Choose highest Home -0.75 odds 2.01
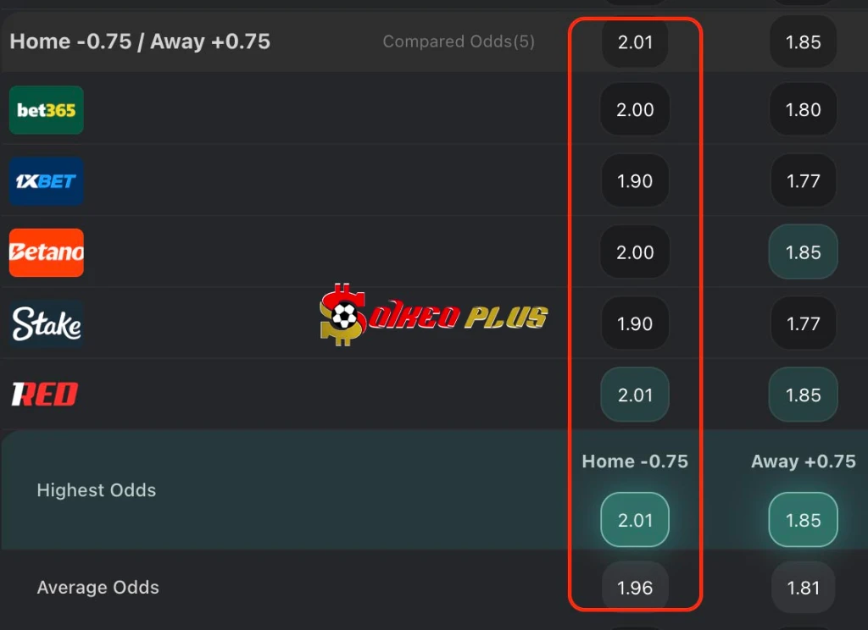Image resolution: width=868 pixels, height=630 pixels. pos(635,520)
